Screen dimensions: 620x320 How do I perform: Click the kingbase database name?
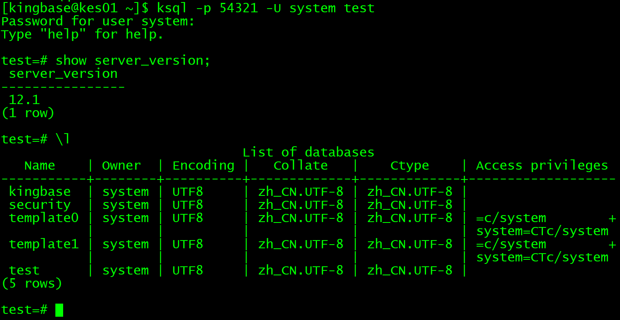pyautogui.click(x=40, y=192)
